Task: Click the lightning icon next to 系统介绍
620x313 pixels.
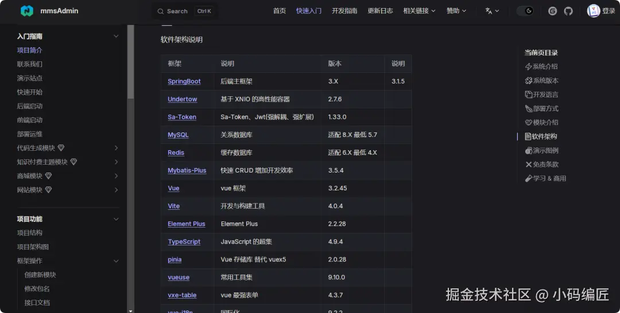Action: tap(528, 66)
